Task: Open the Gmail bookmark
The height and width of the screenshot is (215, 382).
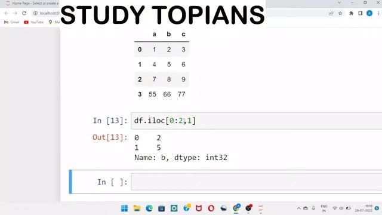Action: click(x=11, y=22)
